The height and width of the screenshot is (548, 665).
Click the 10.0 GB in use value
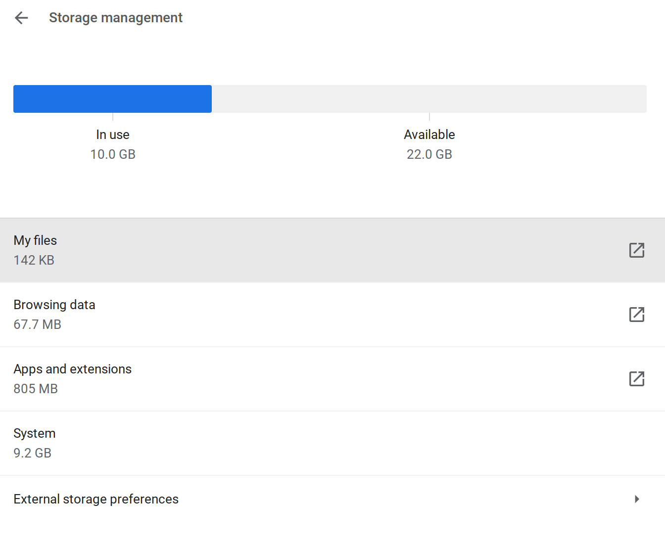click(113, 154)
